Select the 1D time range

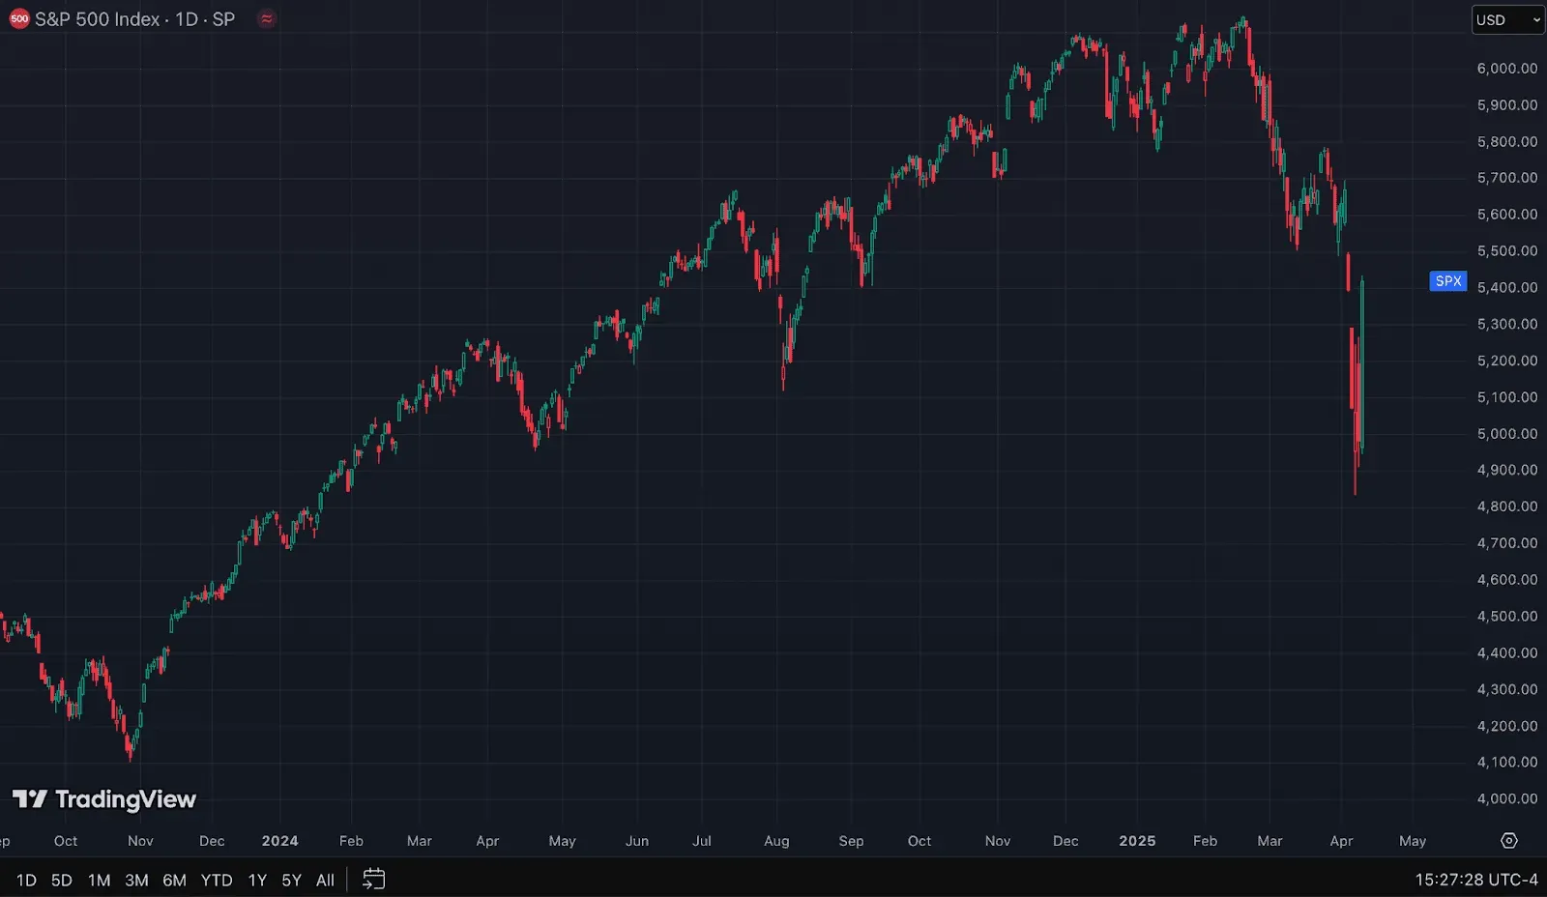point(26,880)
